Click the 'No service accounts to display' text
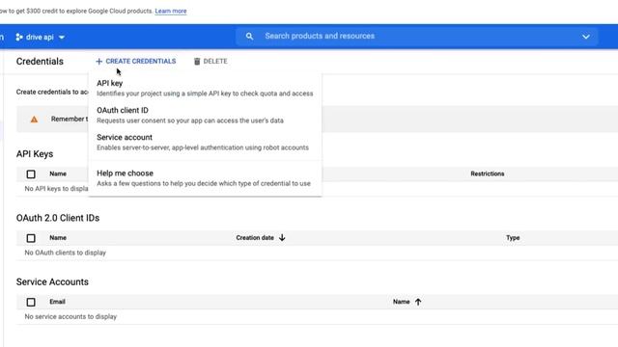Viewport: 618px width, 347px height. pos(70,317)
